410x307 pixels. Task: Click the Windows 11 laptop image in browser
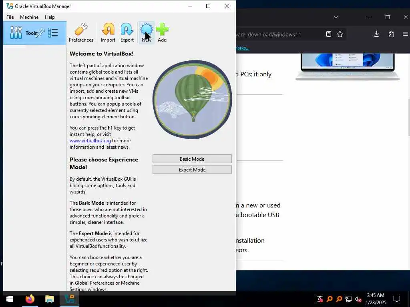click(348, 67)
